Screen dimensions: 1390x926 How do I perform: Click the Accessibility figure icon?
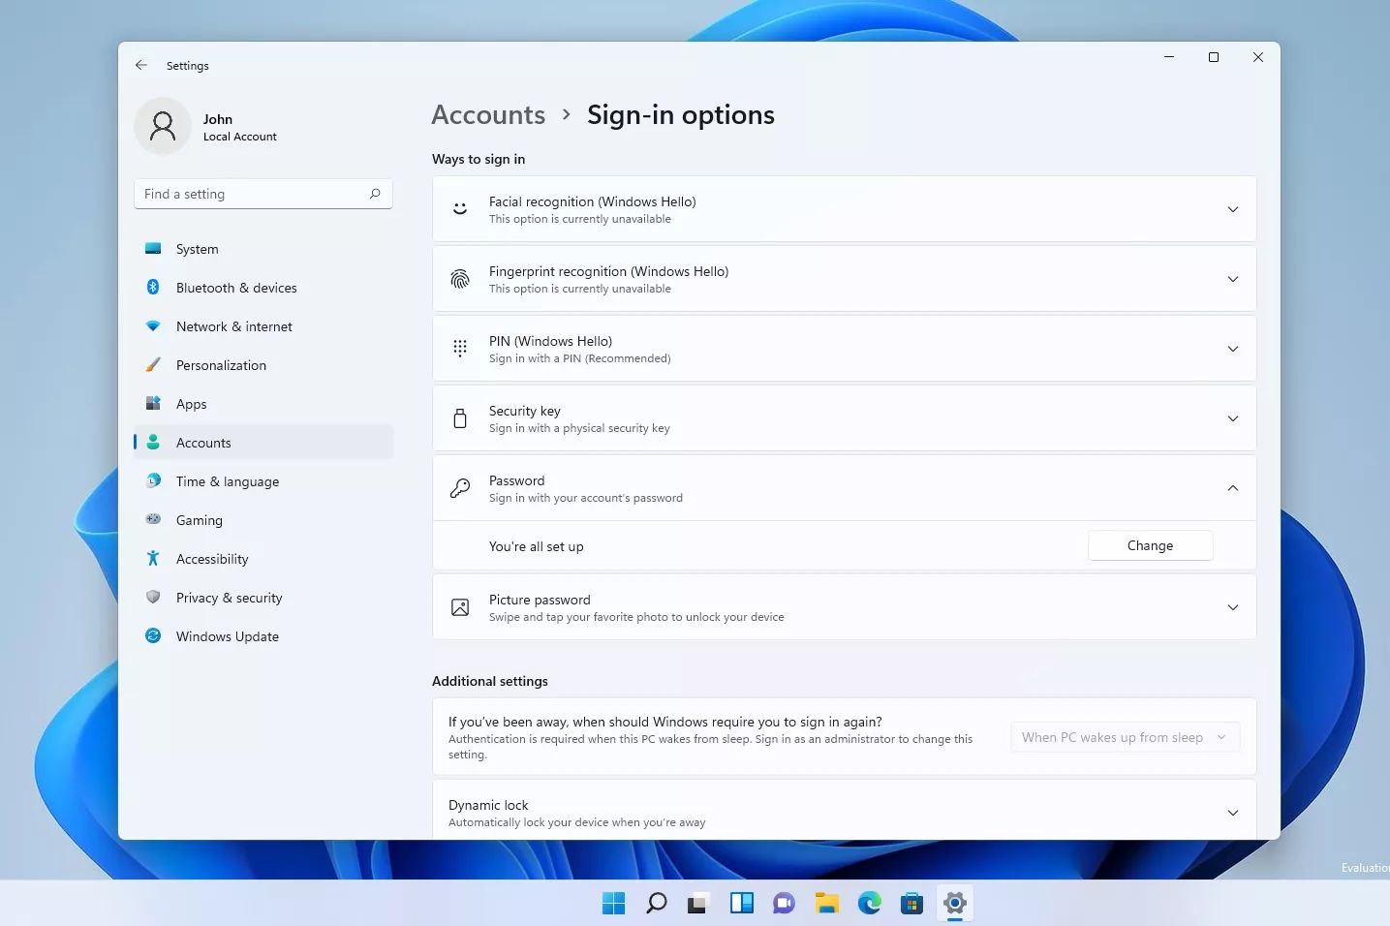tap(153, 558)
